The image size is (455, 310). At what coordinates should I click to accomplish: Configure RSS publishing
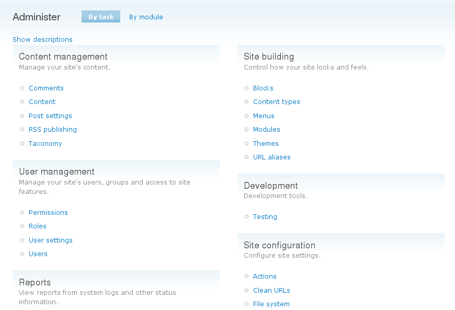click(52, 129)
